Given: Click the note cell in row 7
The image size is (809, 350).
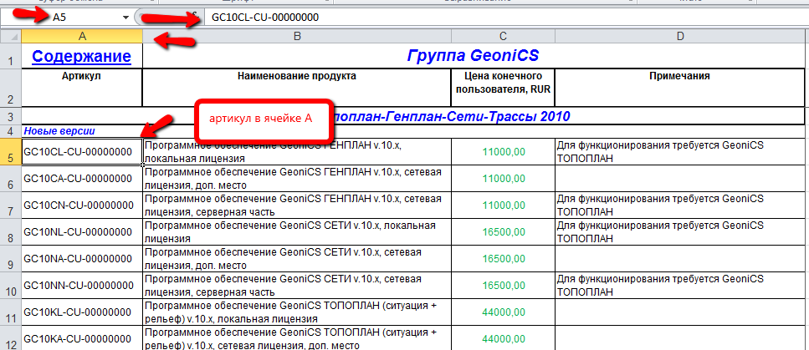Looking at the screenshot, I should (680, 205).
